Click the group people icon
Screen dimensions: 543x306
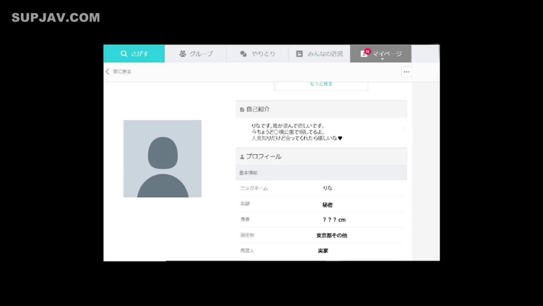coord(183,54)
